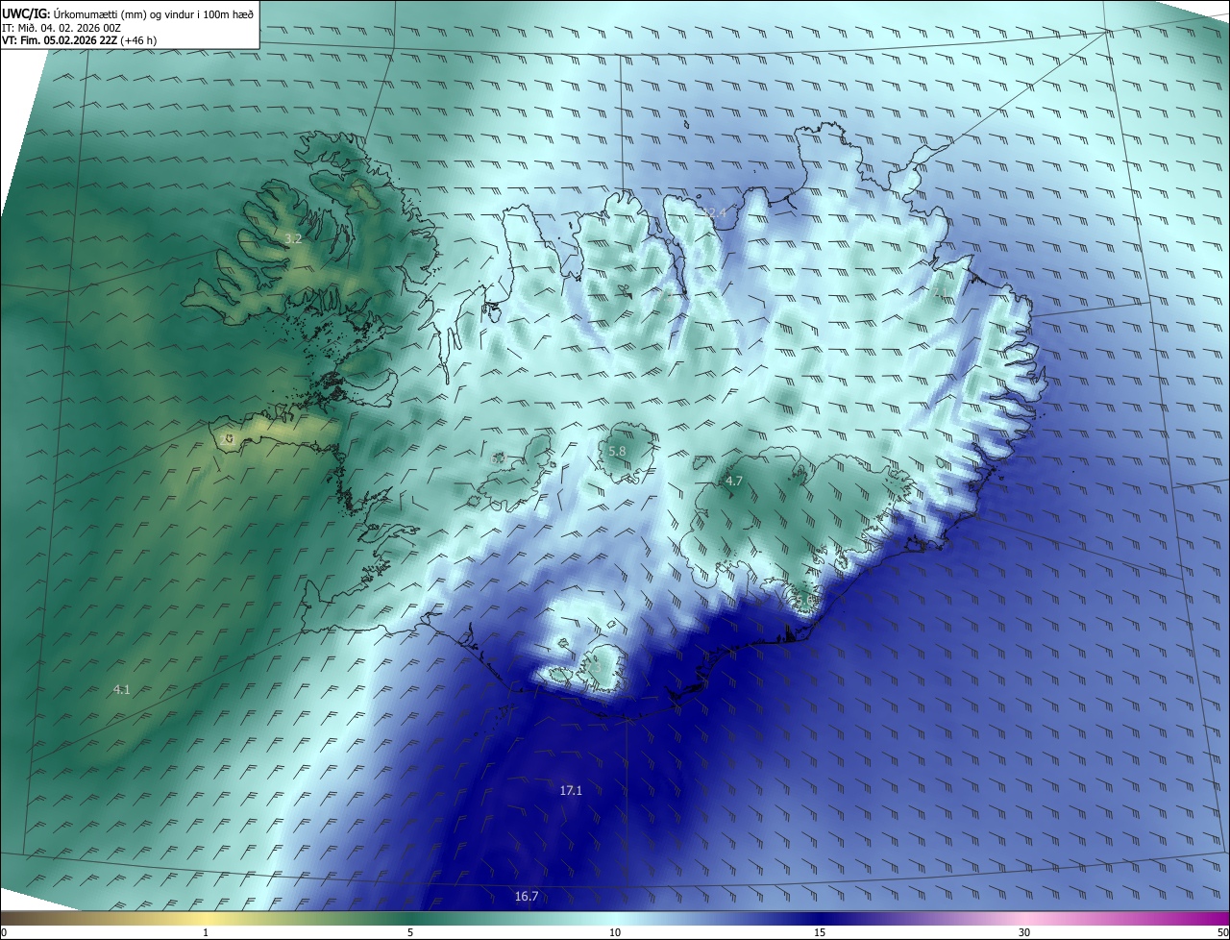Click the 16.7 value near the bottom edge
The width and height of the screenshot is (1230, 940).
[x=527, y=897]
